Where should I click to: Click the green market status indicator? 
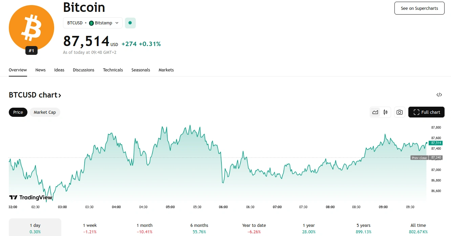coord(130,23)
